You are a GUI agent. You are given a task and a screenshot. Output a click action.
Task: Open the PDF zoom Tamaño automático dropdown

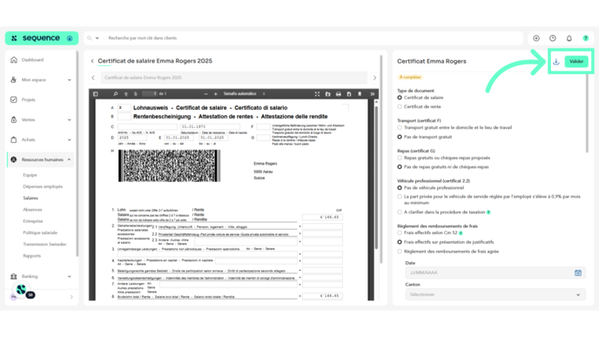tap(244, 94)
